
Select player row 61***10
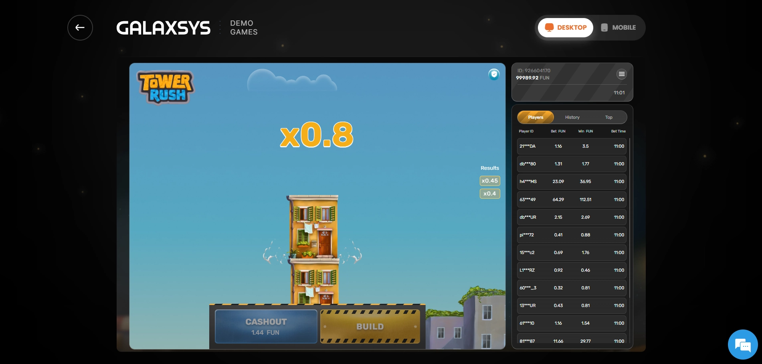pyautogui.click(x=572, y=323)
